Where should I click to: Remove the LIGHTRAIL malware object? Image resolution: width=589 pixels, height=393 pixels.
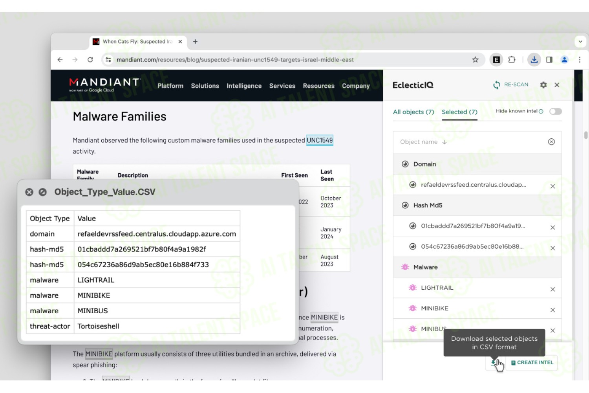click(552, 290)
